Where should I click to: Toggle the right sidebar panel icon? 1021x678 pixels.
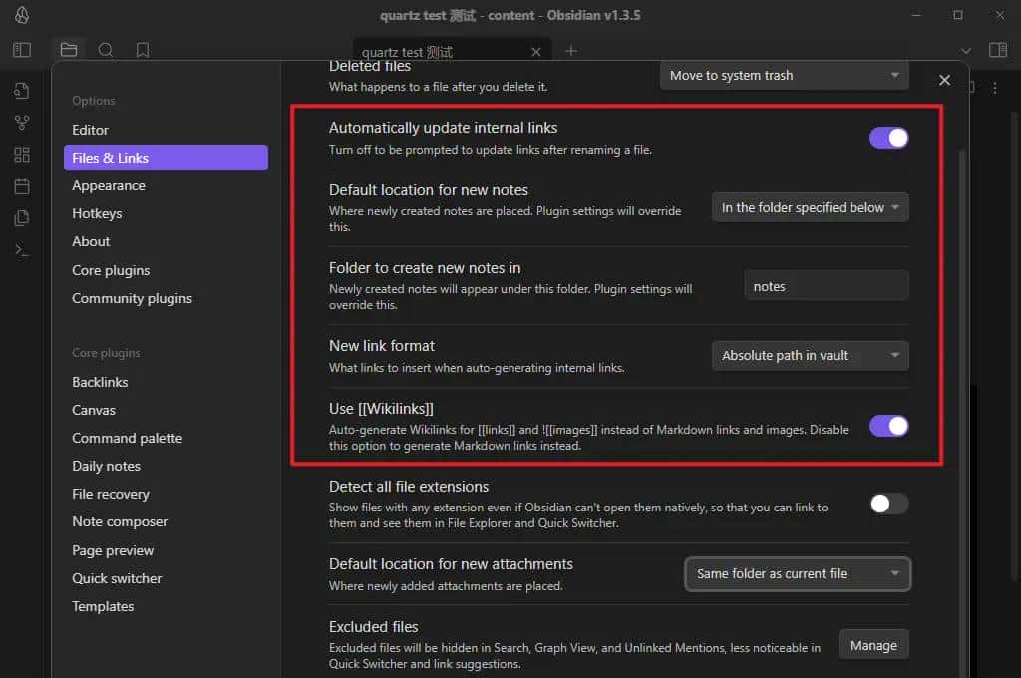pyautogui.click(x=997, y=50)
